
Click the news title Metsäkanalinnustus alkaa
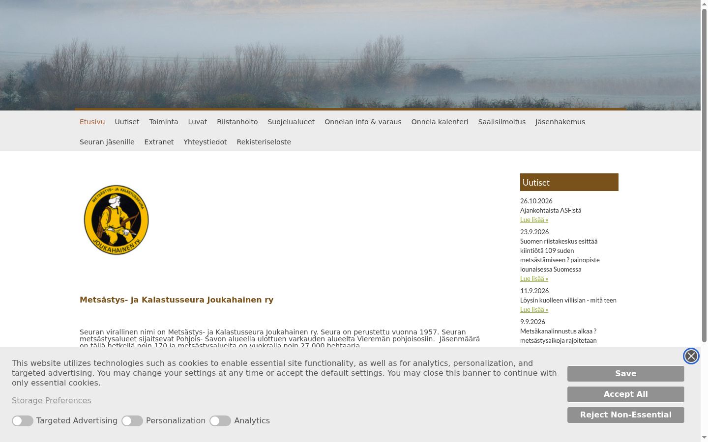click(x=559, y=336)
